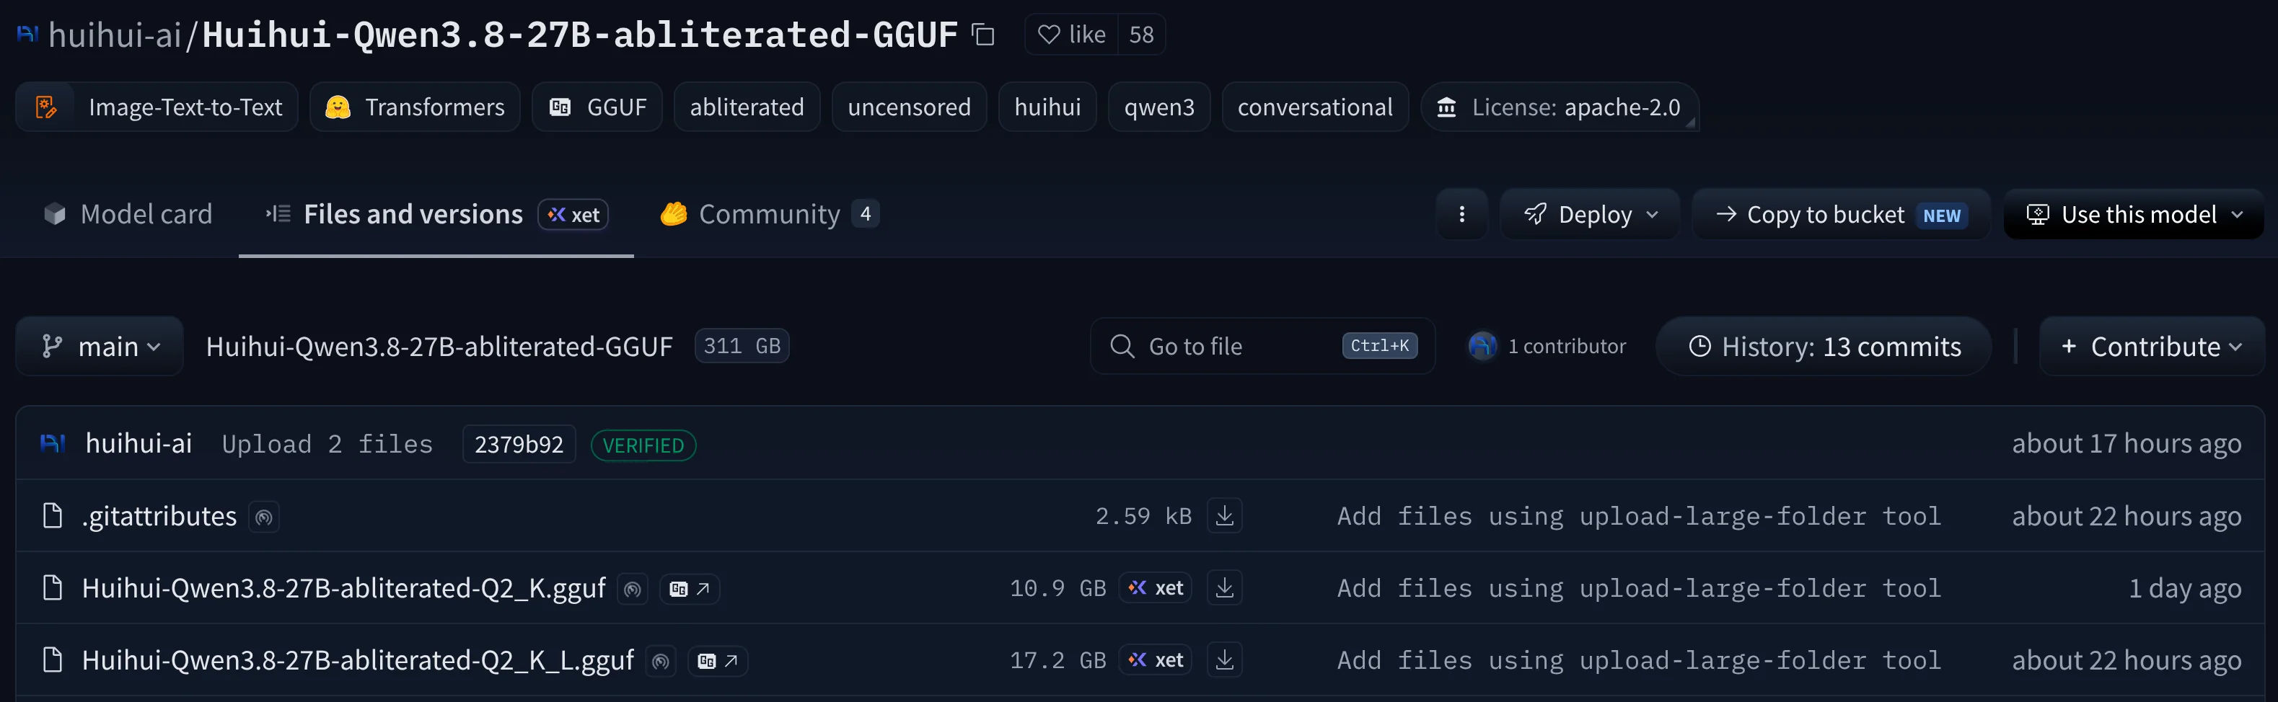The height and width of the screenshot is (702, 2278).
Task: Click Copy to bucket button
Action: 1841,214
